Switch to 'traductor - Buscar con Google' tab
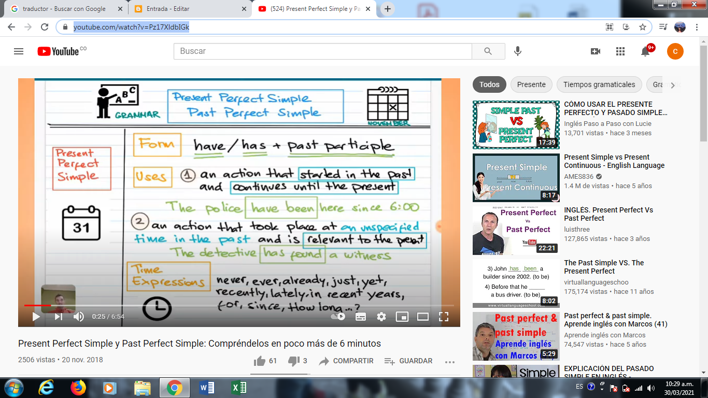The height and width of the screenshot is (398, 708). point(64,9)
